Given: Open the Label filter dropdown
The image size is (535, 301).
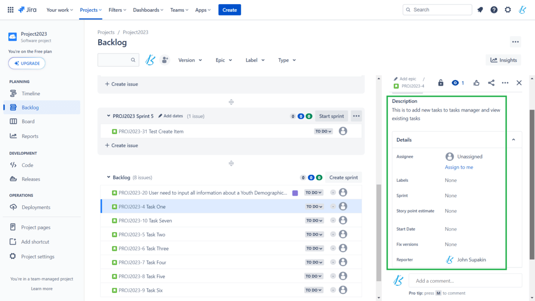Looking at the screenshot, I should click(x=255, y=60).
